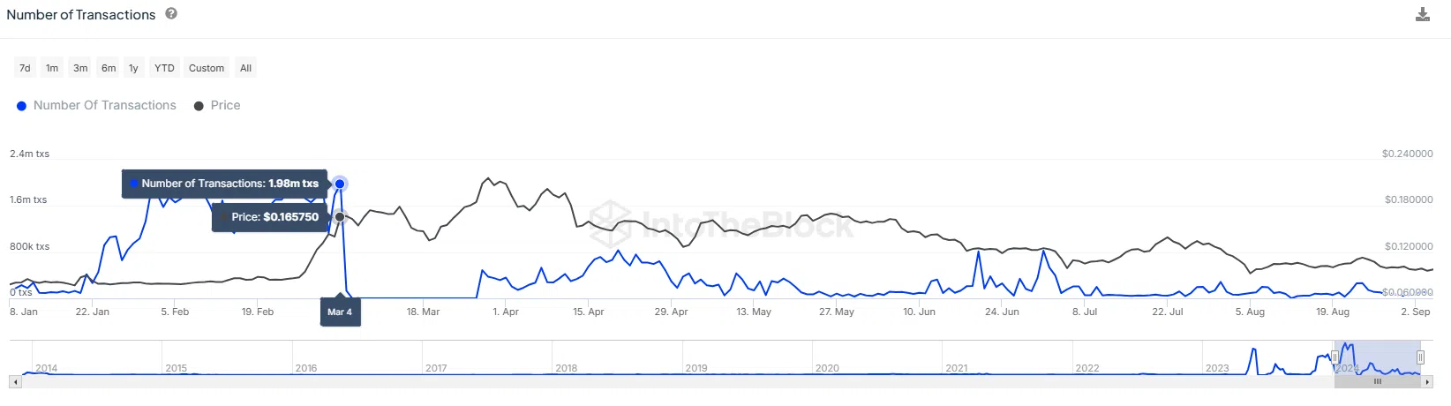
Task: Choose the 3m range button
Action: pyautogui.click(x=80, y=68)
